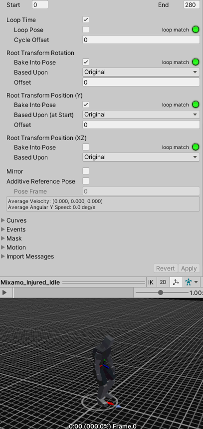The height and width of the screenshot is (429, 203).
Task: Disable the Loop Time checkbox
Action: [86, 19]
